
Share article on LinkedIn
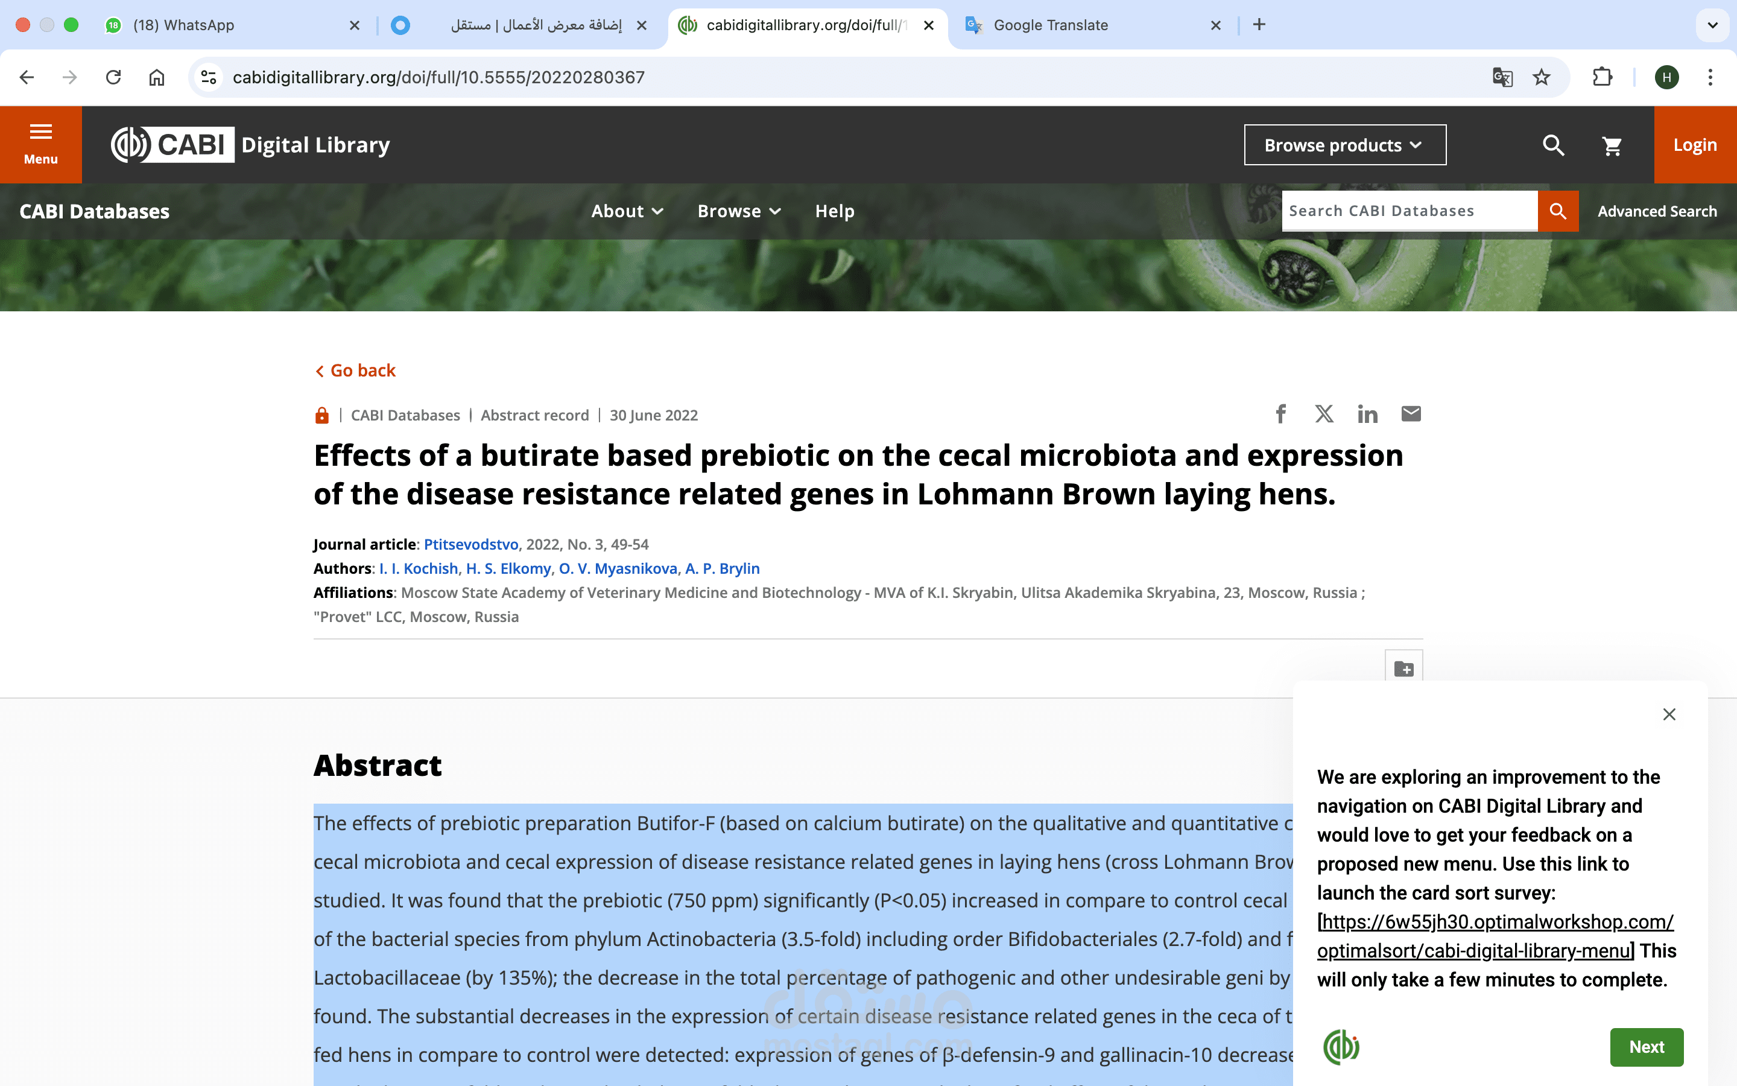pos(1367,414)
